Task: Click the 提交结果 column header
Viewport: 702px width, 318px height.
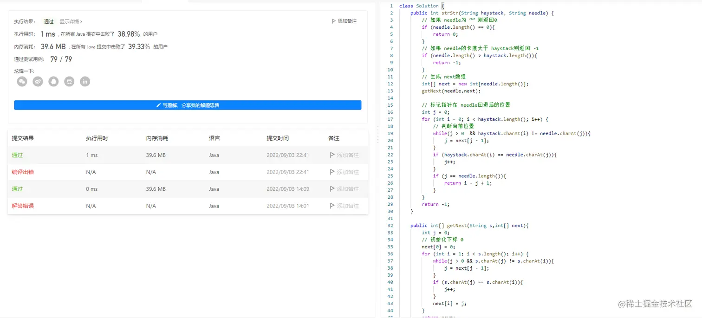Action: click(23, 138)
